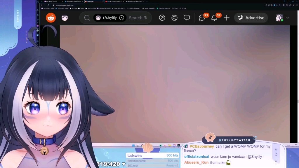Click the user avatar in header
The height and width of the screenshot is (168, 299).
tap(279, 18)
